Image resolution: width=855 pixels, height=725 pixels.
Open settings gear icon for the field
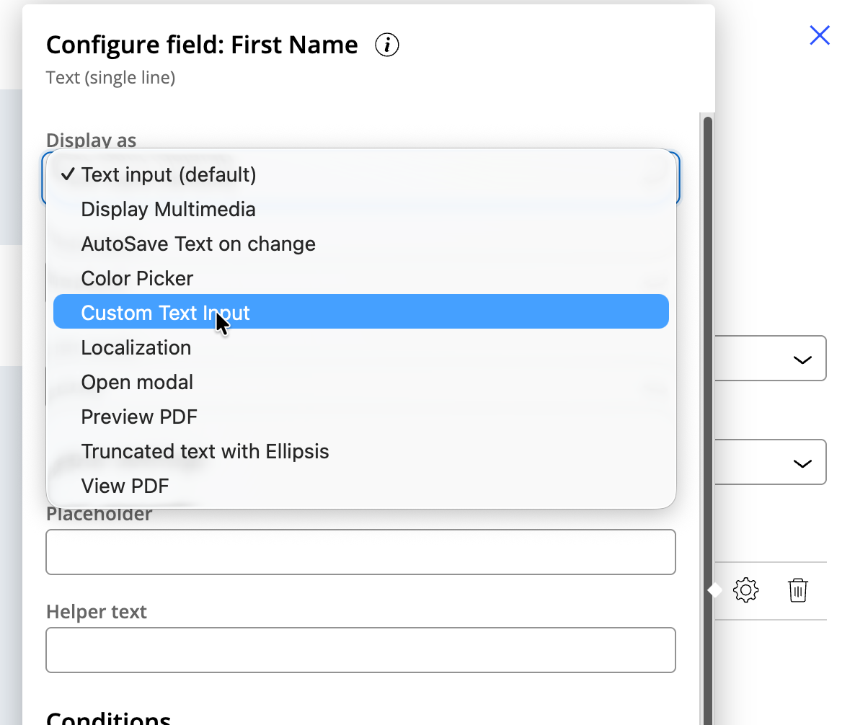(745, 590)
